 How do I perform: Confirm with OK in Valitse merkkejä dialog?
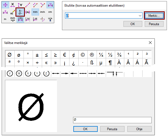85,129
